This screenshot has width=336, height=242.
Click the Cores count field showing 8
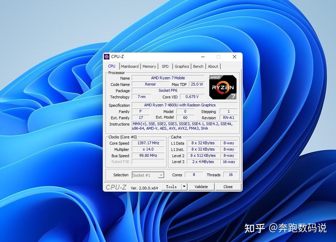point(194,174)
